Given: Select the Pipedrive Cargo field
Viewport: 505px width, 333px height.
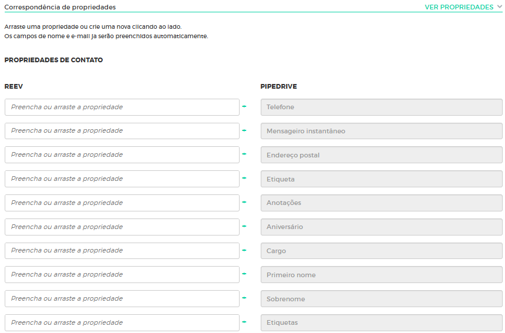Looking at the screenshot, I should click(x=381, y=251).
